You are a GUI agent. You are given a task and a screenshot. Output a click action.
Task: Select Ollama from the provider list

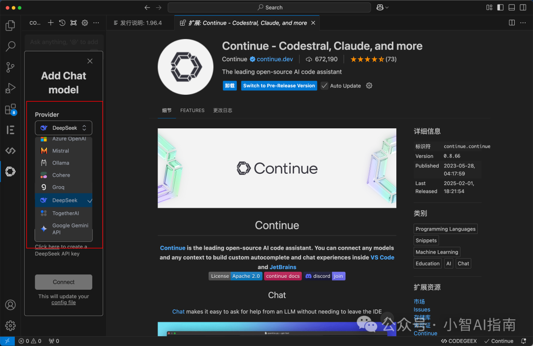click(x=61, y=163)
